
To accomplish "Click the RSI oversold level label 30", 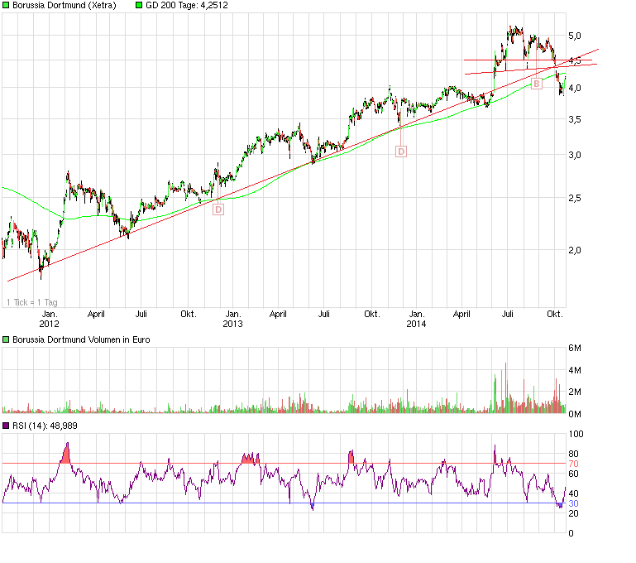I will coord(573,503).
